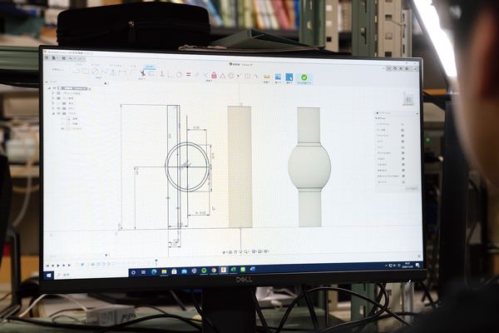Viewport: 499px width, 333px height.
Task: Apply the Concentric constraint
Action: click(230, 76)
